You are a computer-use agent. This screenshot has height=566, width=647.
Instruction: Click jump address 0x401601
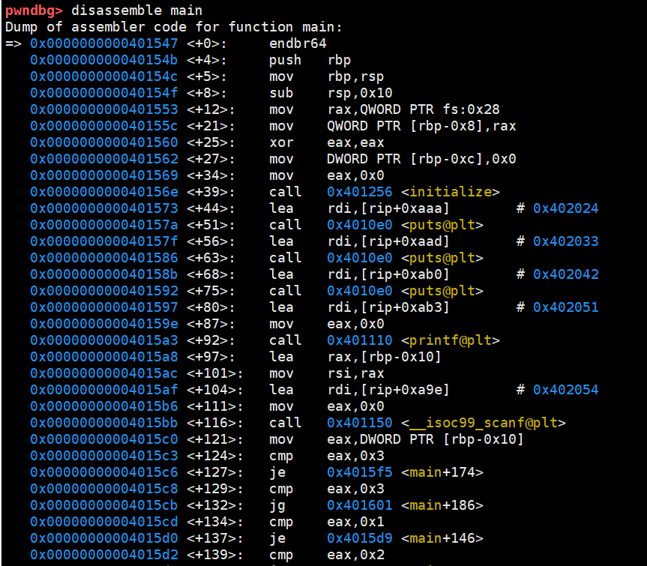359,505
